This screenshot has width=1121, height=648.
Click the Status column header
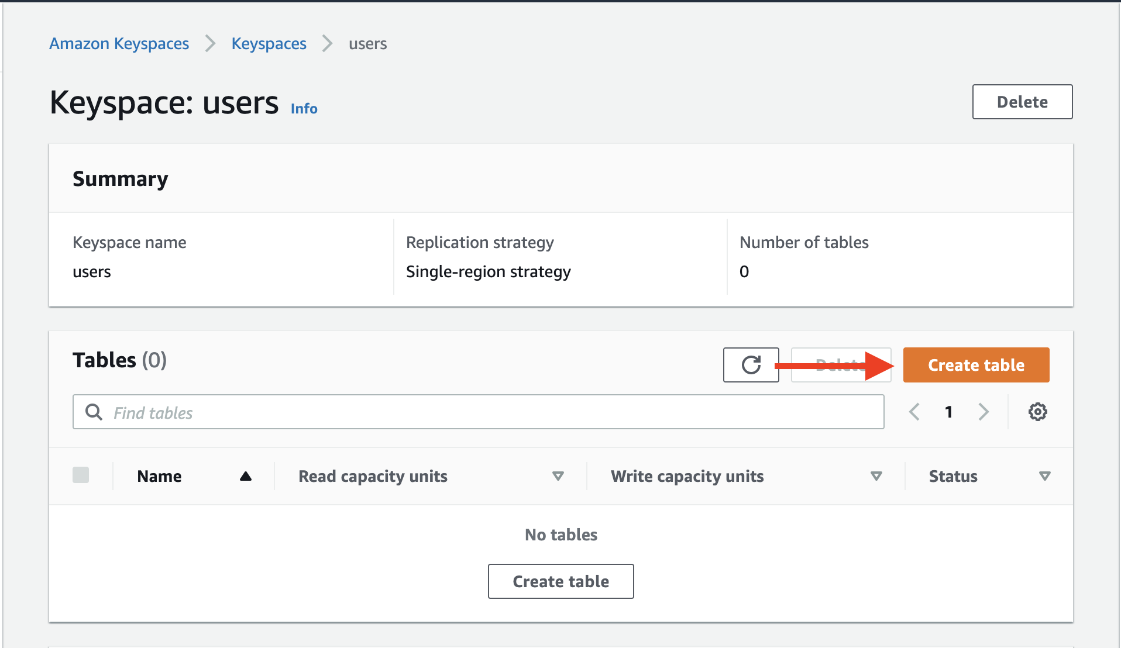click(x=953, y=476)
